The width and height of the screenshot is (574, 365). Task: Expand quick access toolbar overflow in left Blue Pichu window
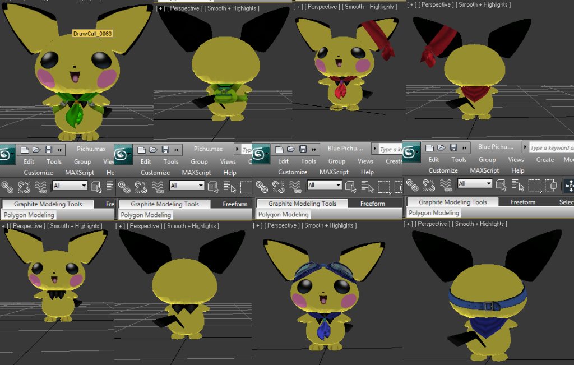pos(314,149)
